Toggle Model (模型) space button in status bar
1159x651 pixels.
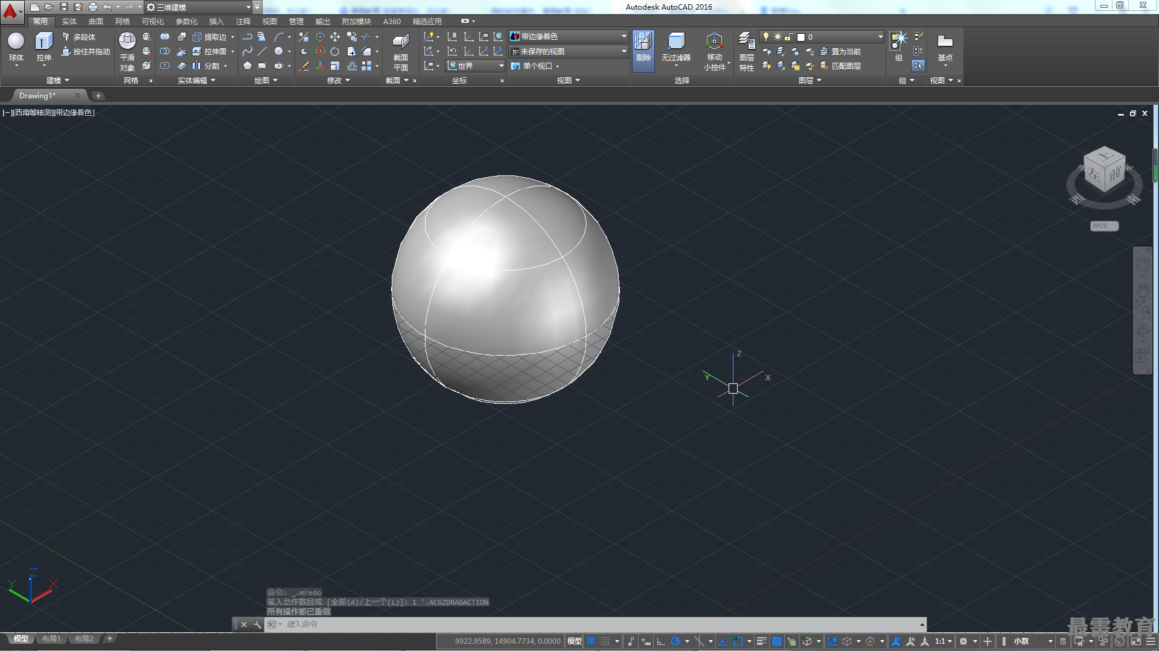[575, 641]
